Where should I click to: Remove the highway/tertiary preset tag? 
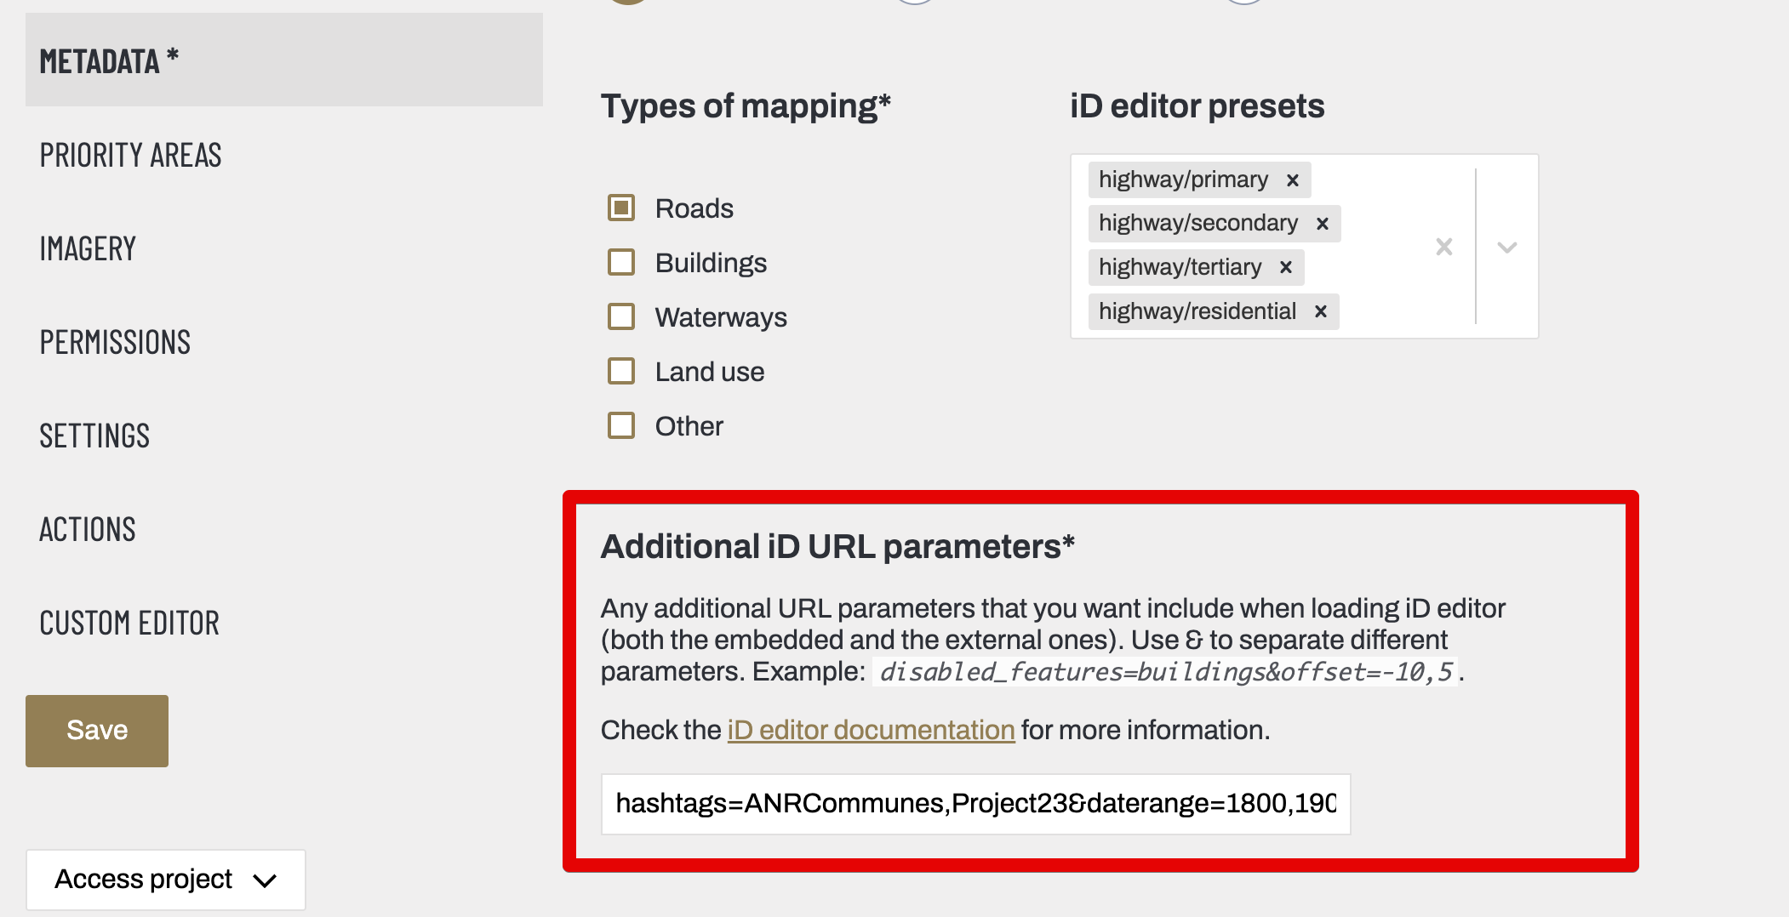[1287, 267]
